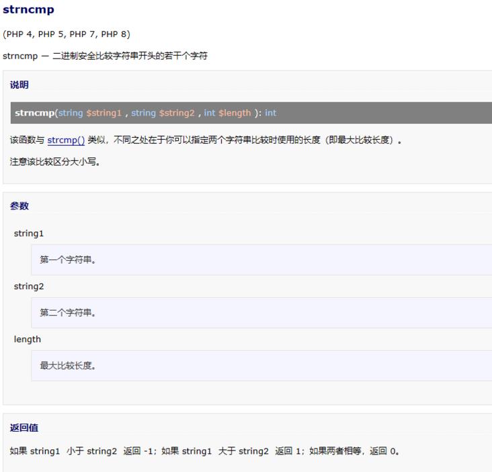This screenshot has width=492, height=472.
Task: Click the string2 parameter name
Action: pyautogui.click(x=29, y=286)
